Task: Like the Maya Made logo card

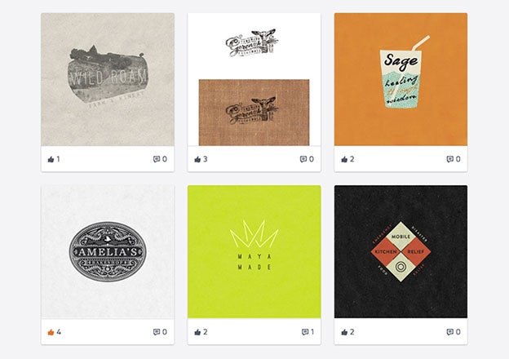Action: point(197,332)
